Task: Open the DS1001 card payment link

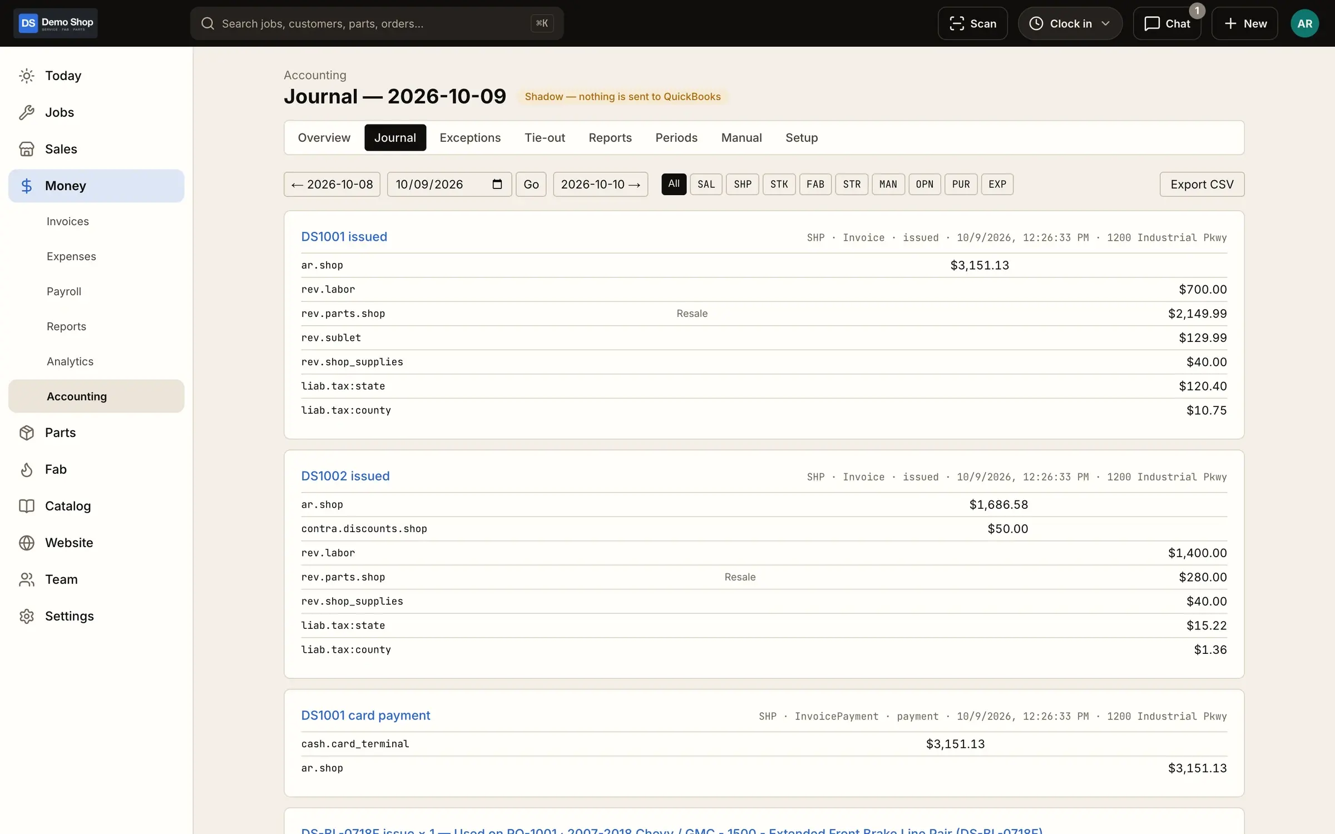Action: tap(365, 716)
